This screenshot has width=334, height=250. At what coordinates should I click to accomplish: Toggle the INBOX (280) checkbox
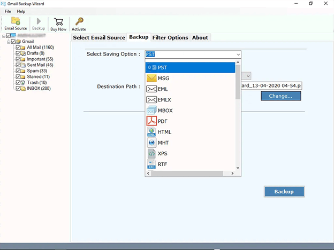tap(19, 88)
